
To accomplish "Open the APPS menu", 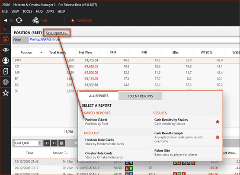I will (50, 12).
